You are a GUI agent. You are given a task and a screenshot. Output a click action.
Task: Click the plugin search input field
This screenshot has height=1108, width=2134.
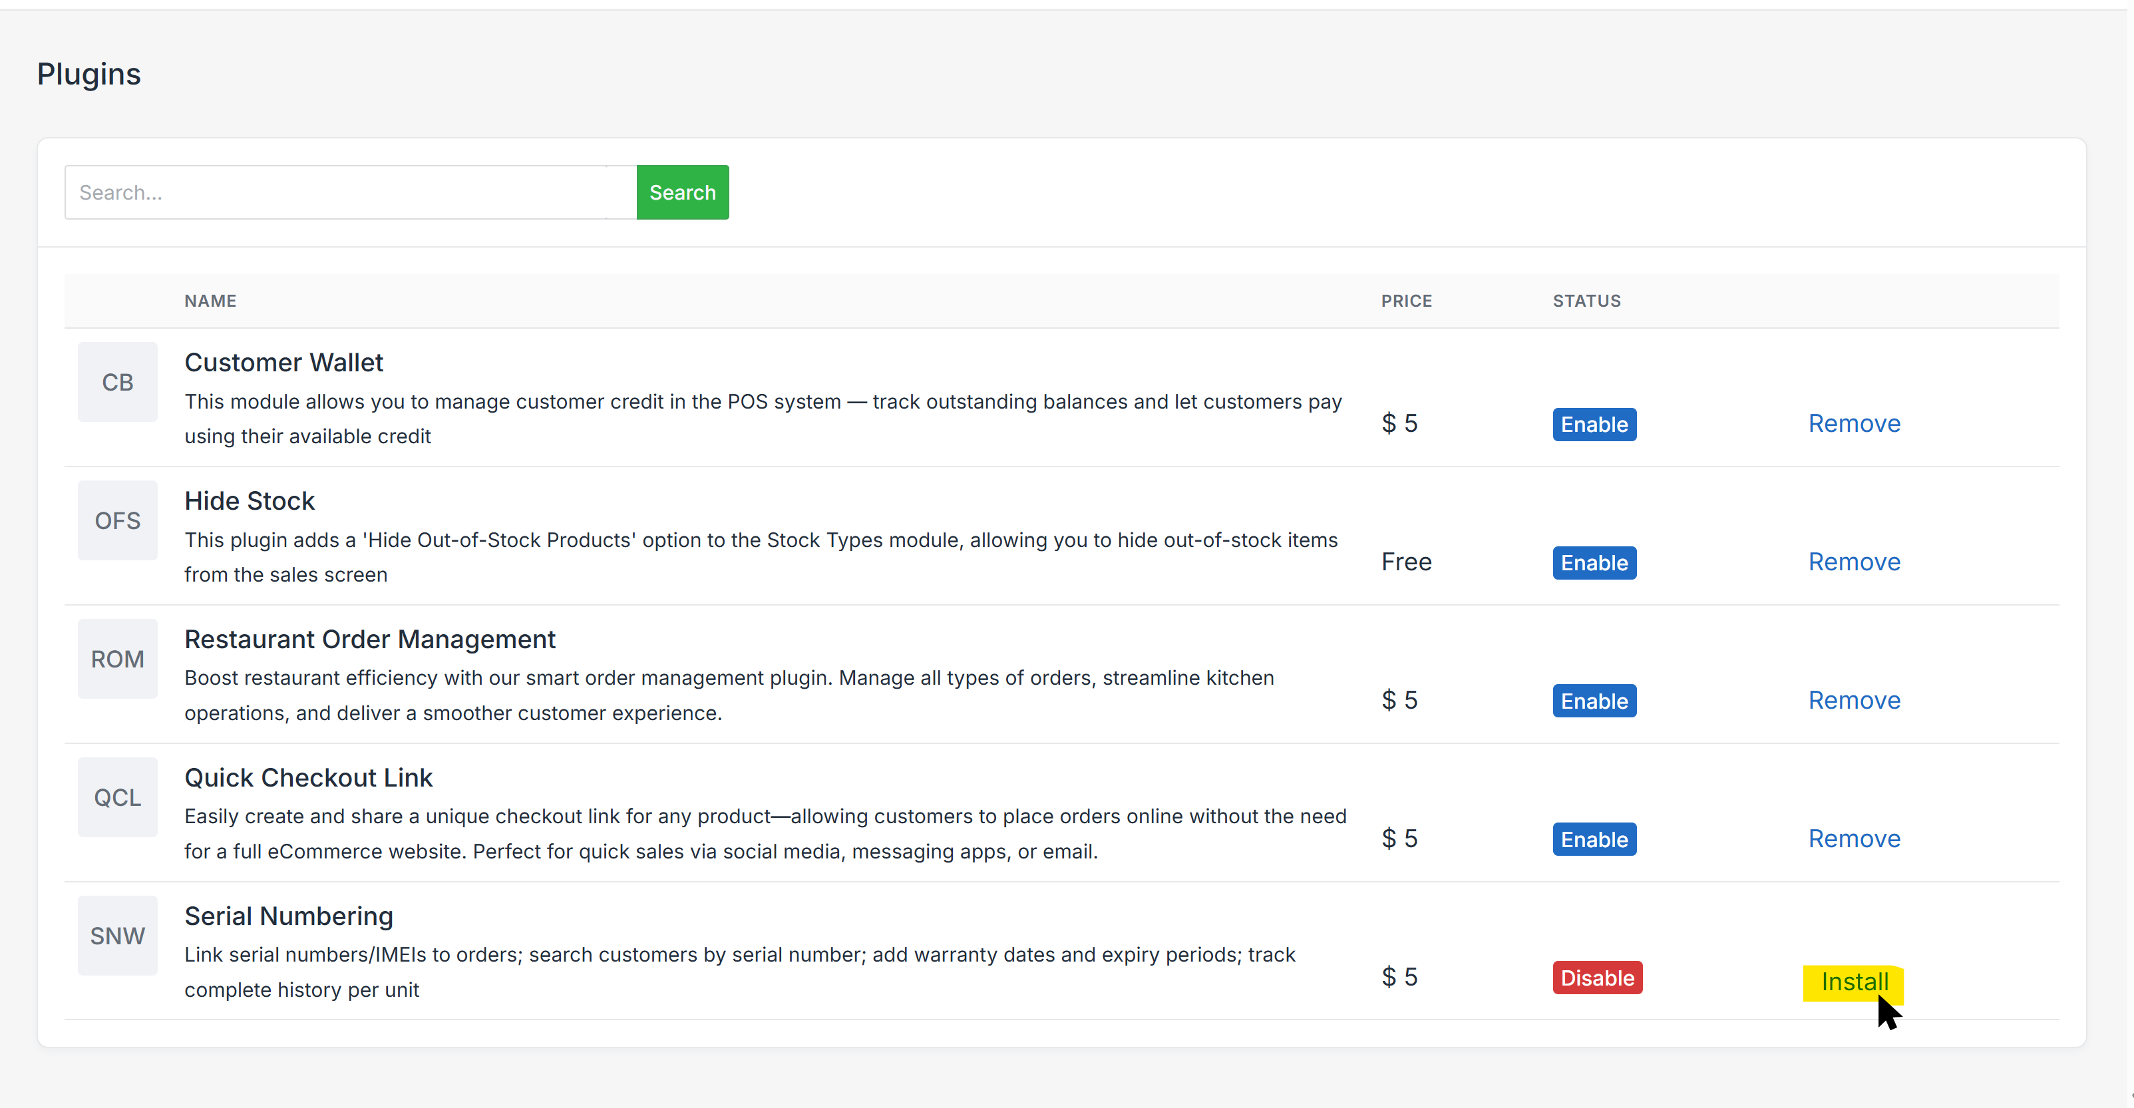[x=351, y=192]
